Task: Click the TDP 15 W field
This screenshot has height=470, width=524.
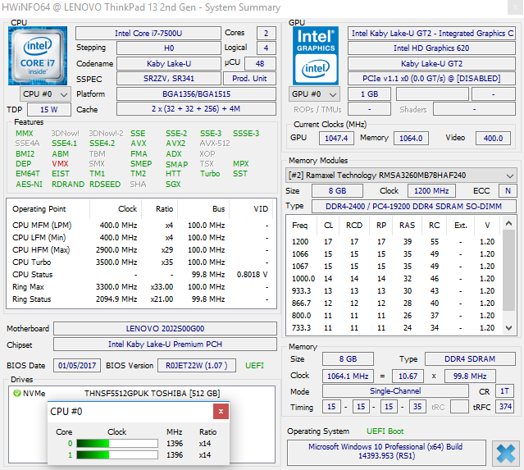Action: (x=49, y=110)
